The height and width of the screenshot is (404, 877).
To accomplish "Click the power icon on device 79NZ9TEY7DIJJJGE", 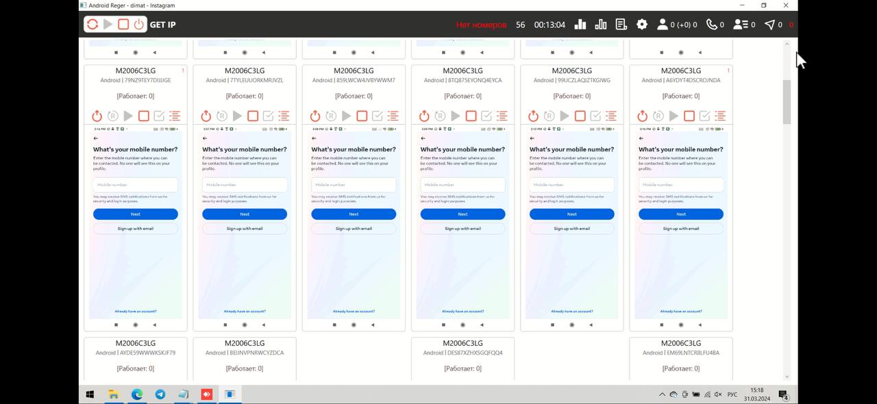I will coord(97,116).
